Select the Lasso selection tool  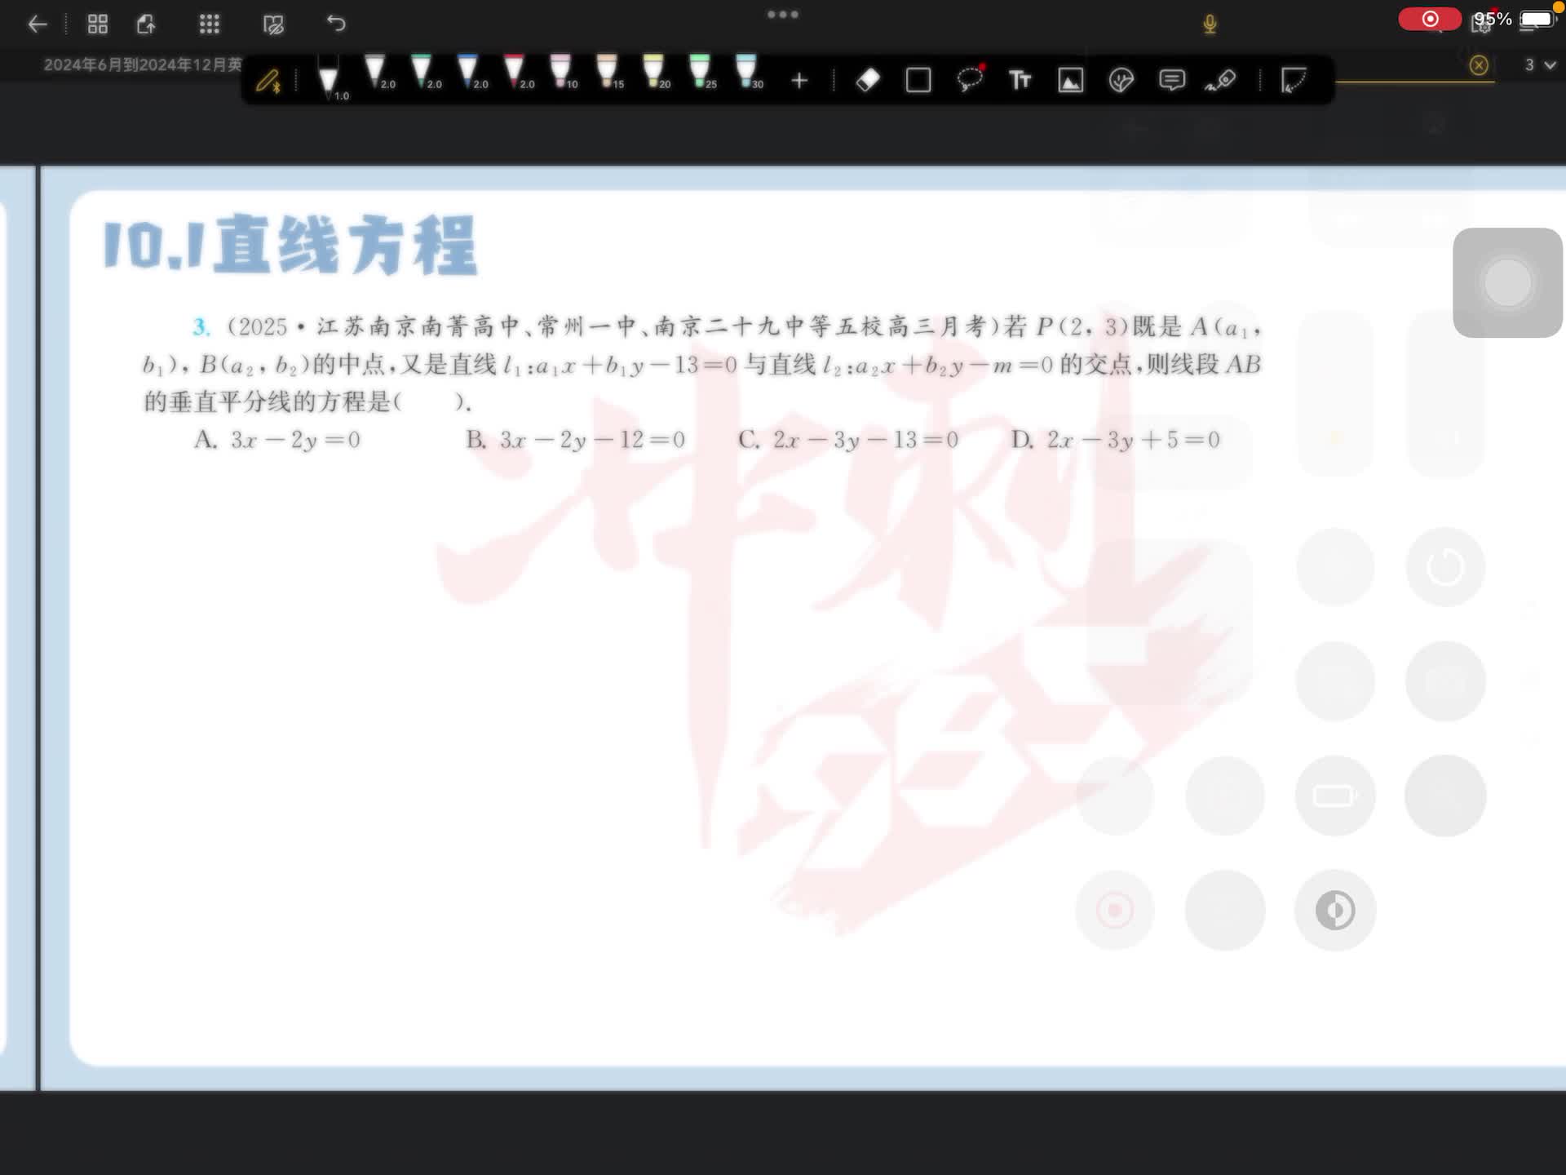click(x=969, y=80)
